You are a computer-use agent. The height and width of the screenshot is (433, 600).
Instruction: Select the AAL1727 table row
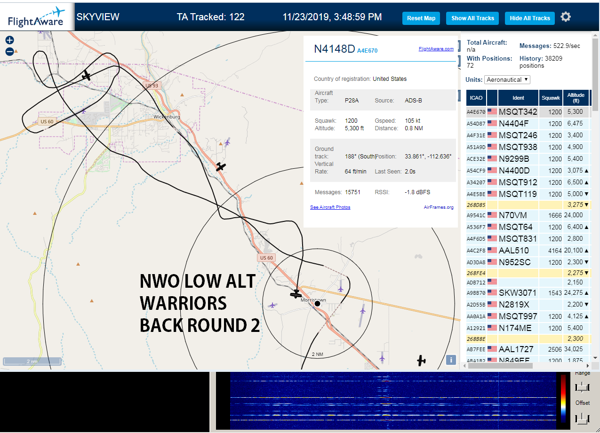click(x=528, y=349)
